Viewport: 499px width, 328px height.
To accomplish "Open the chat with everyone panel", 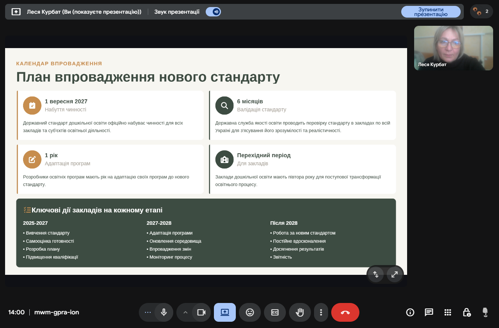I will (429, 312).
